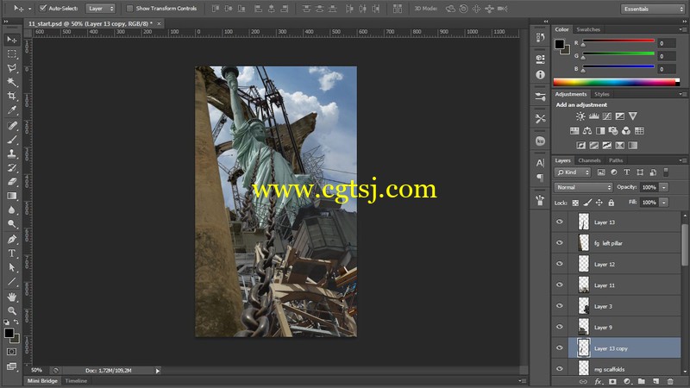Expand status bar info arrow
690x388 pixels.
pos(158,371)
